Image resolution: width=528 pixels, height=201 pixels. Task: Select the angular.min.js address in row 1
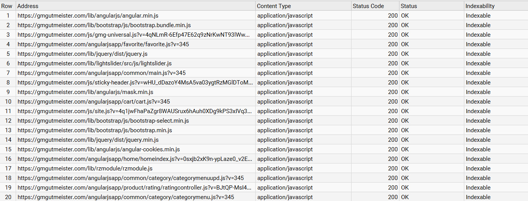click(x=88, y=16)
